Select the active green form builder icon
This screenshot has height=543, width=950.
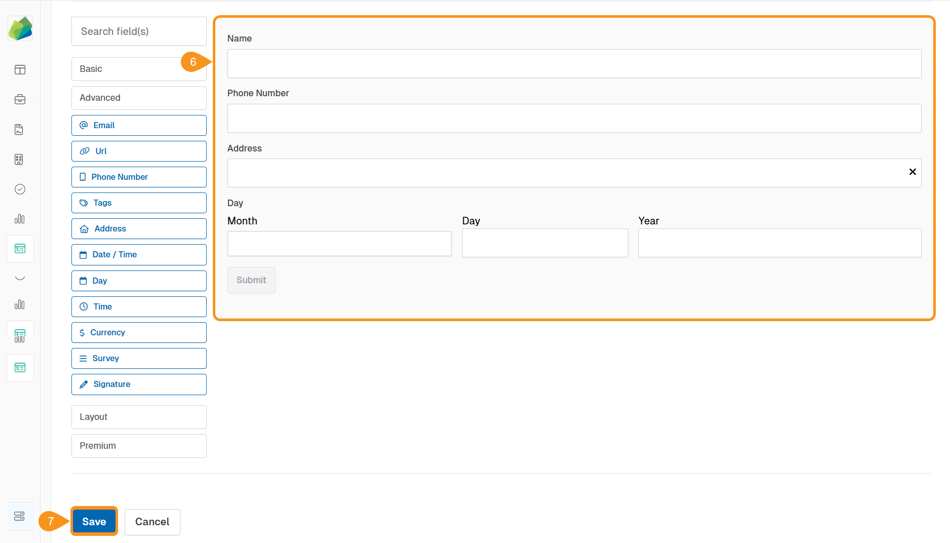20,248
